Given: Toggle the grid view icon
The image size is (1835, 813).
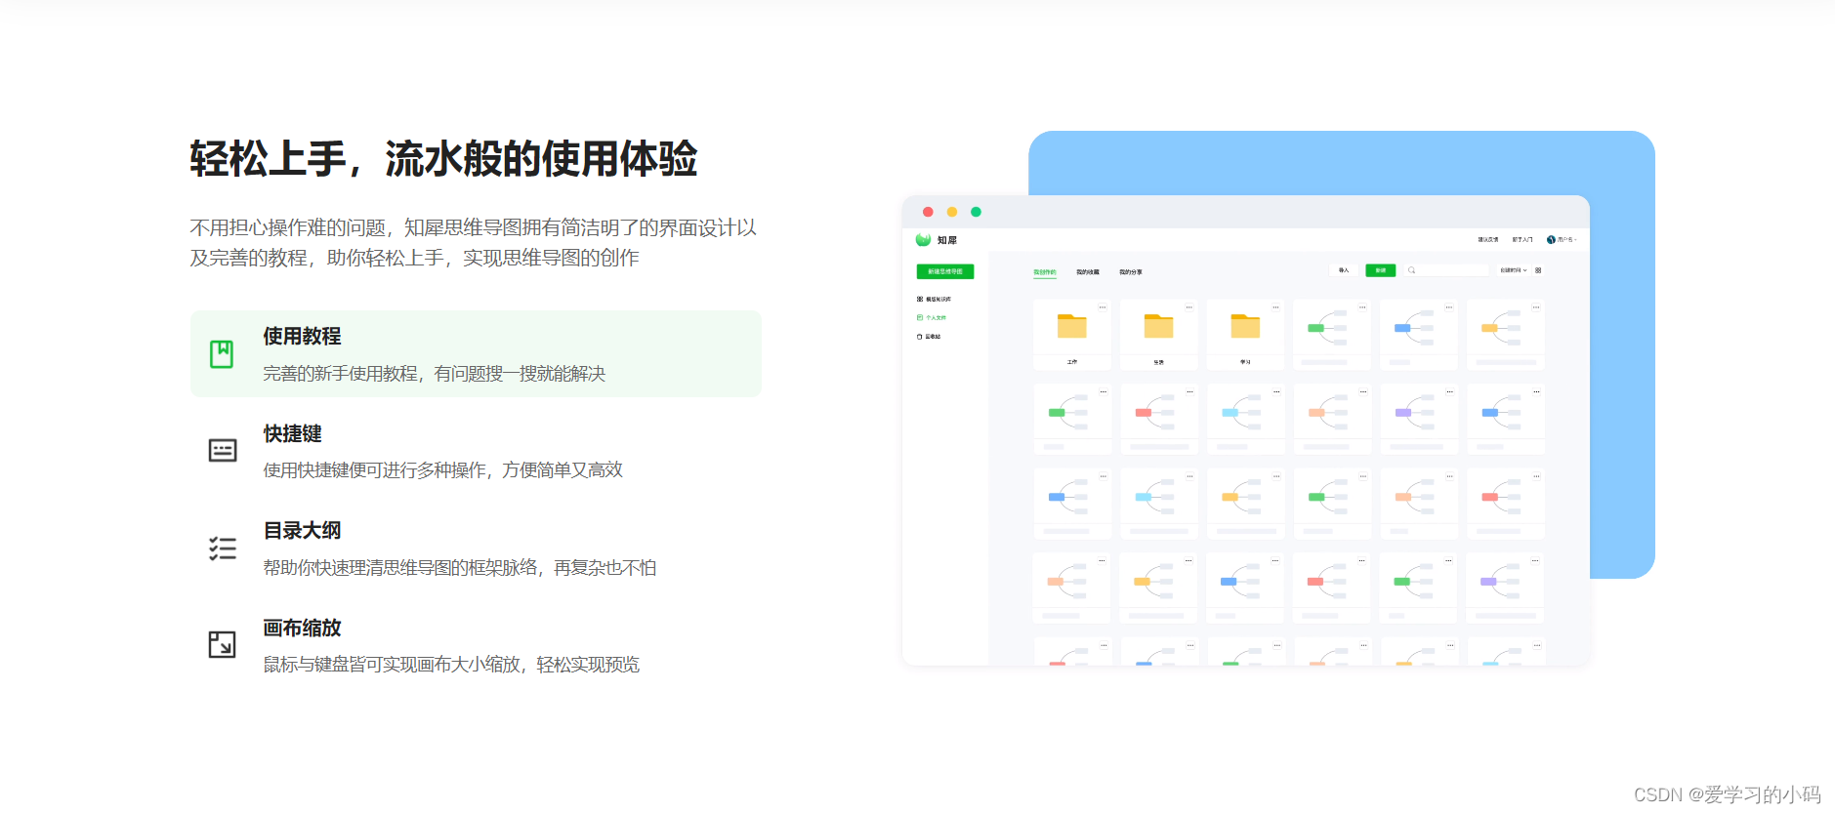Looking at the screenshot, I should click(1538, 270).
